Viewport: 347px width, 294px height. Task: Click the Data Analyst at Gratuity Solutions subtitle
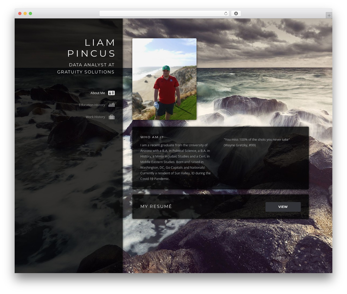click(x=86, y=68)
